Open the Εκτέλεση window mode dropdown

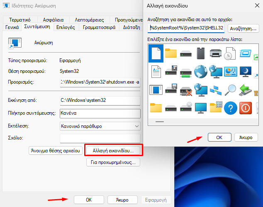[100, 126]
